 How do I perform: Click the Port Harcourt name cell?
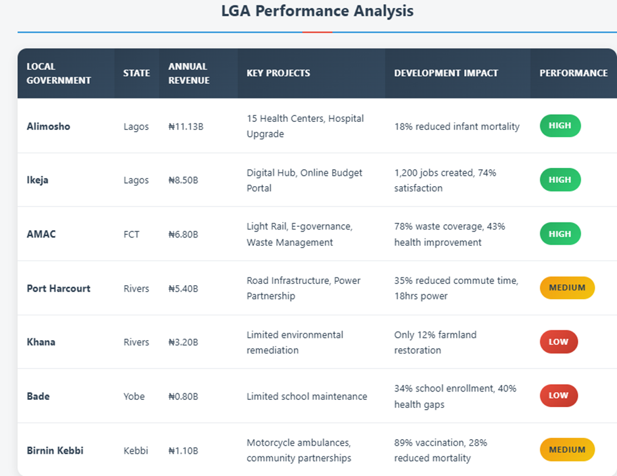pos(58,288)
